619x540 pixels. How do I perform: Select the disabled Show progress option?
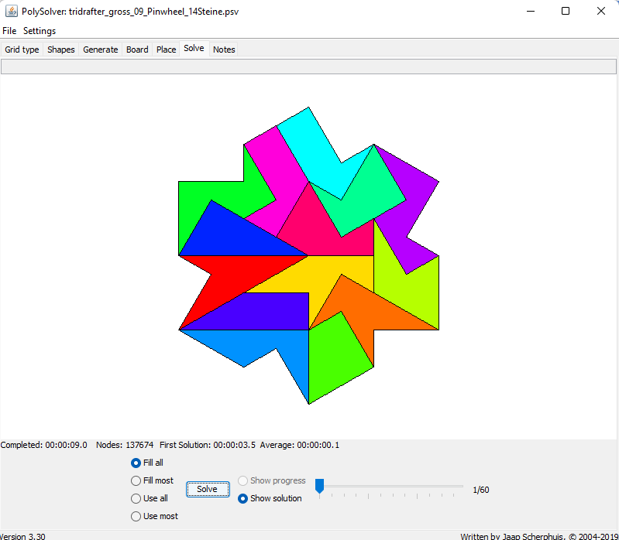pyautogui.click(x=272, y=480)
